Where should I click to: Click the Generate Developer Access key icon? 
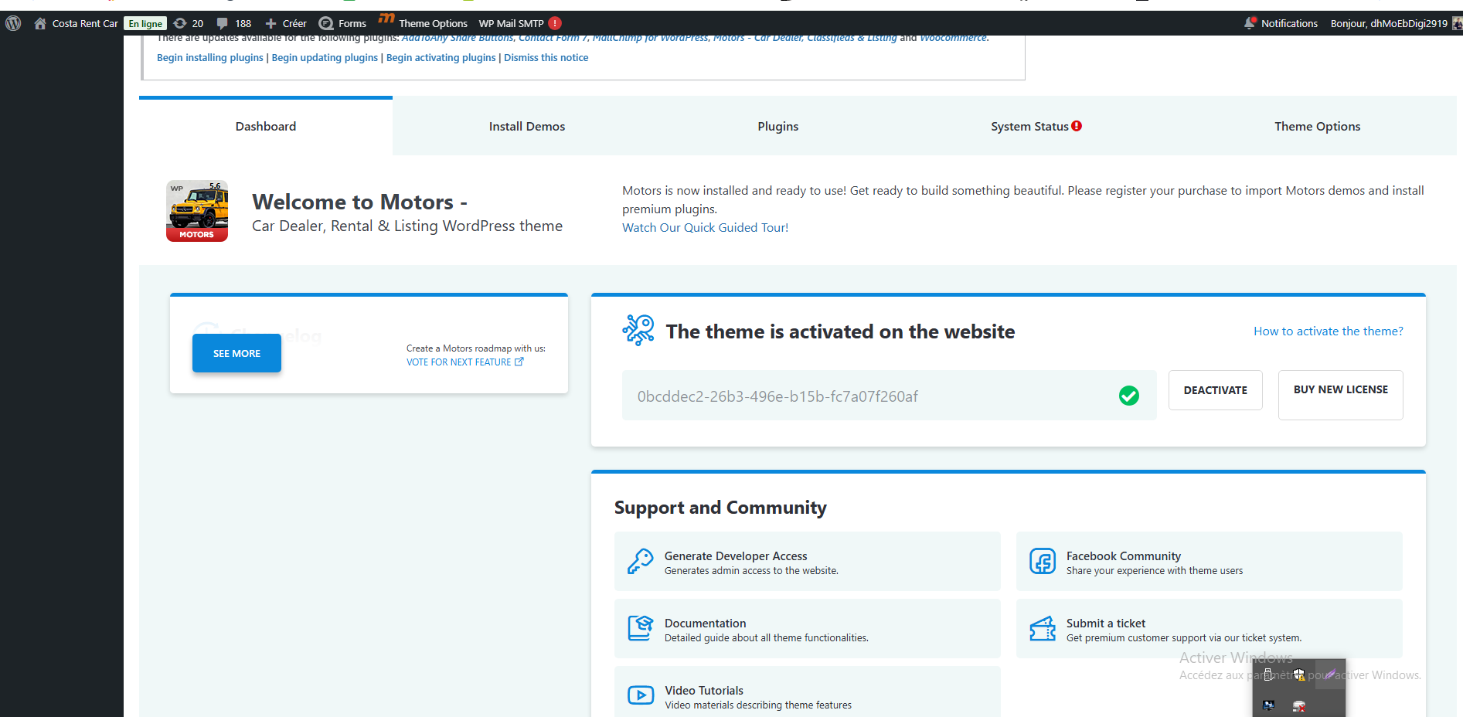point(640,562)
